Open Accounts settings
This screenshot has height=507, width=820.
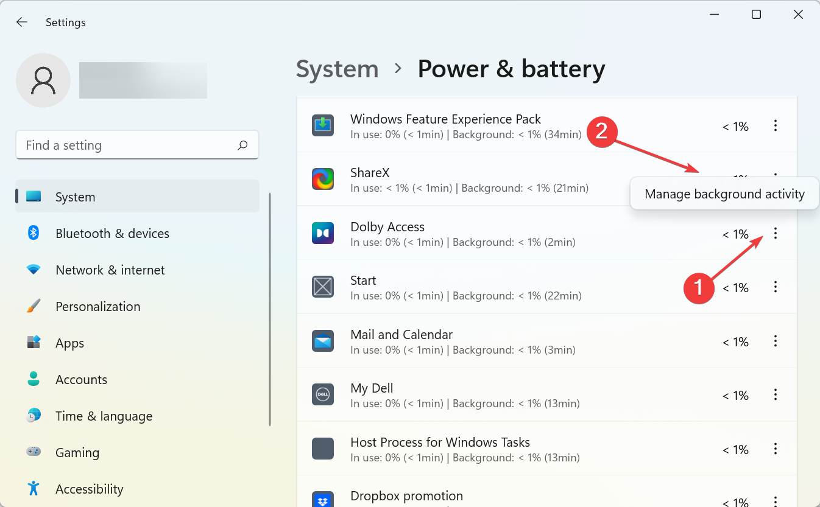click(137, 379)
